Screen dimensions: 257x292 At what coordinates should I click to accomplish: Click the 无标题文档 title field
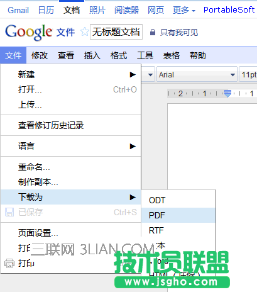pos(116,32)
